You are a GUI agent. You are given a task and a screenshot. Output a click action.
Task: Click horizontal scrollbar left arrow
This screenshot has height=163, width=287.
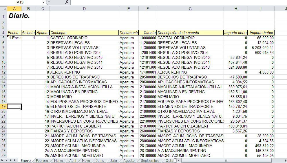click(179, 160)
